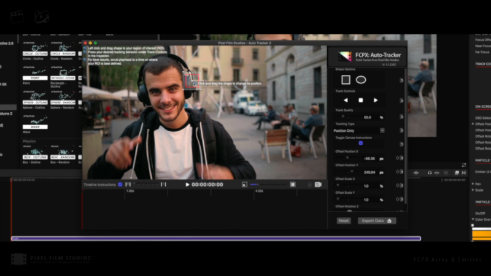Click the viewer expand arrows icon
491x276 pixels.
(x=464, y=165)
